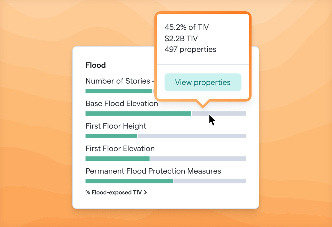The height and width of the screenshot is (227, 332).
Task: Click gray segment of Permanent Flood Protection bar
Action: (210, 181)
